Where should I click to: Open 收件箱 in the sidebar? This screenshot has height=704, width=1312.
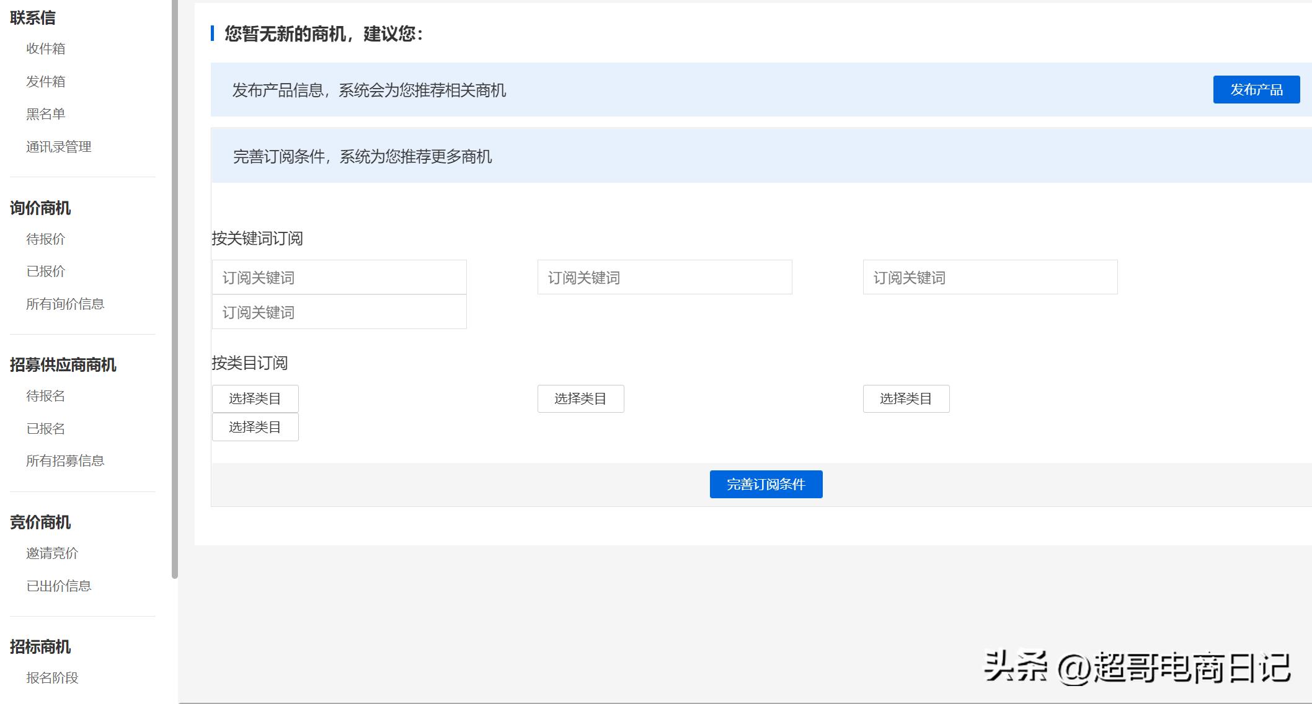coord(46,49)
